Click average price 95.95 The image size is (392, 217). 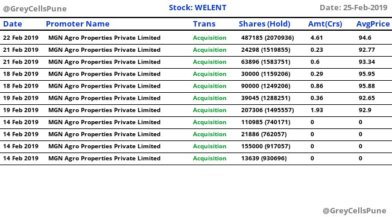[x=367, y=74]
